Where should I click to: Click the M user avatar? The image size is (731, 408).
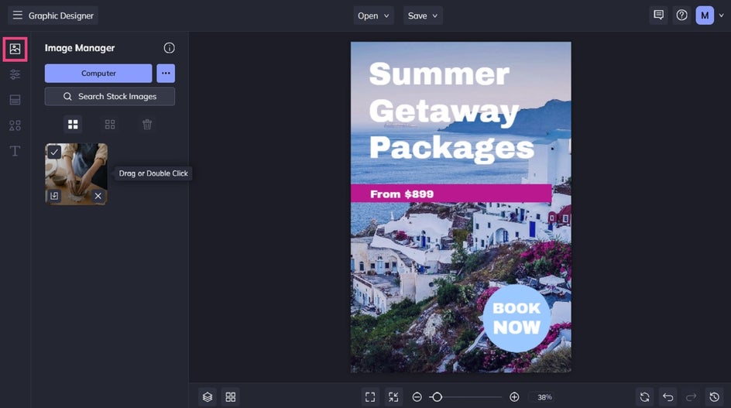[705, 15]
